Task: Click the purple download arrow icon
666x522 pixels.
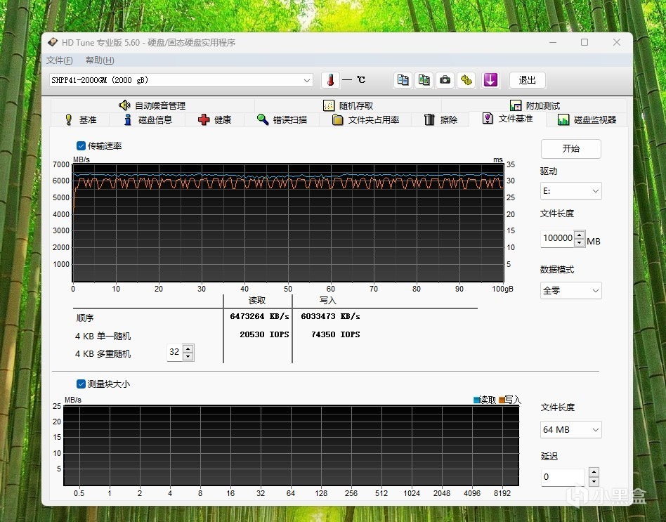Action: tap(490, 80)
